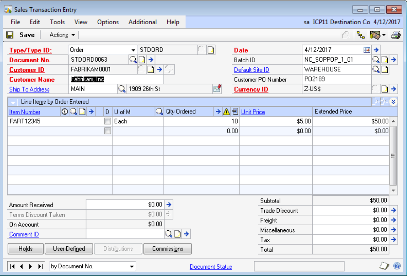Image resolution: width=408 pixels, height=276 pixels.
Task: Open the Type dropdown showing Order
Action: (x=133, y=50)
